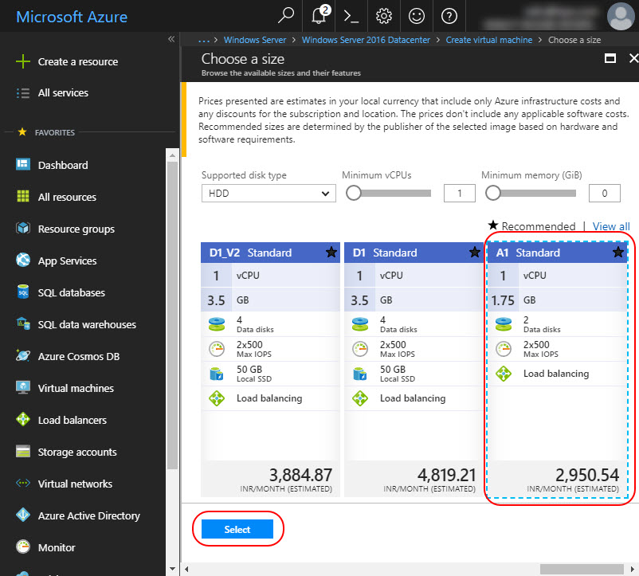Maximize the Choose a size blade
Viewport: 639px width, 576px height.
pyautogui.click(x=610, y=59)
